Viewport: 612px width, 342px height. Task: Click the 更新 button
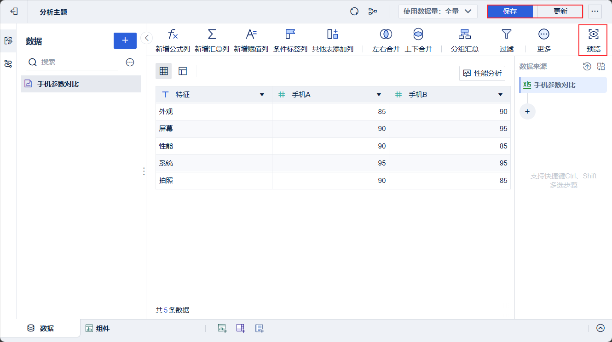point(560,11)
